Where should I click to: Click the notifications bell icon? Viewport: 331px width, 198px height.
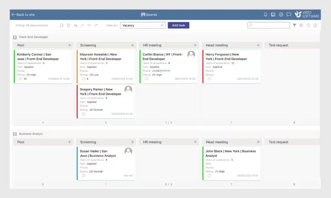[x=265, y=15]
